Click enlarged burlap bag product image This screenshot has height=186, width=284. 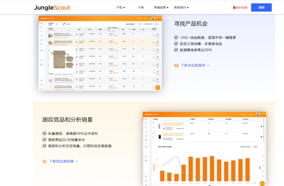63,60
